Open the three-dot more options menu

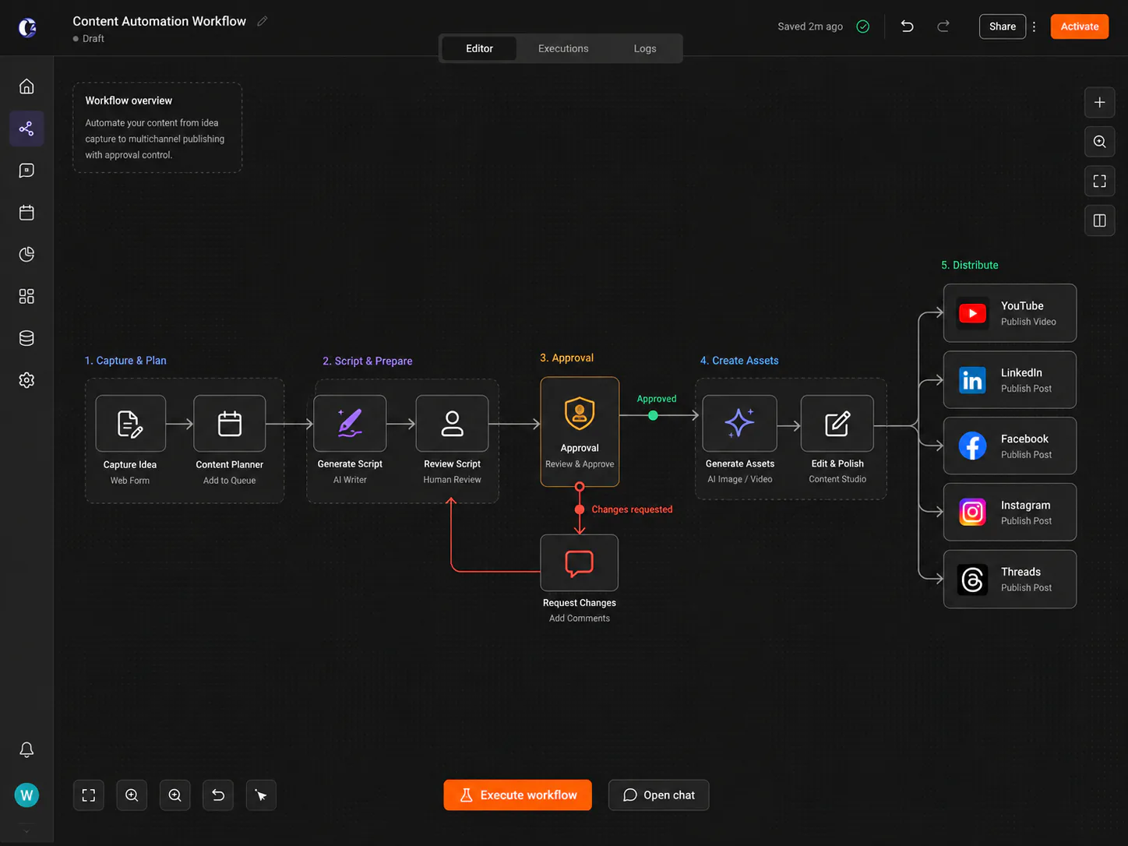1035,26
